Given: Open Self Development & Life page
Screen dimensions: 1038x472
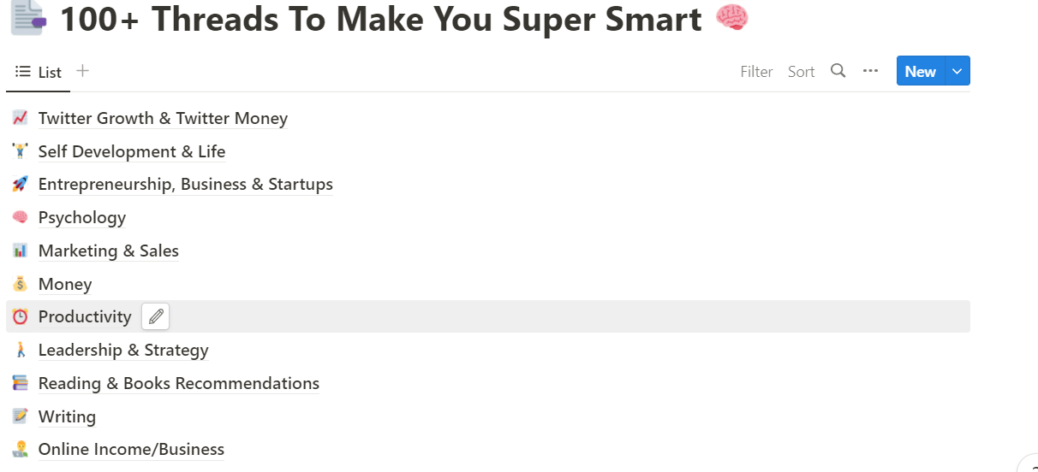Looking at the screenshot, I should [132, 151].
